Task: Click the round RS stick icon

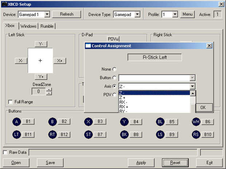Action: 196,134
